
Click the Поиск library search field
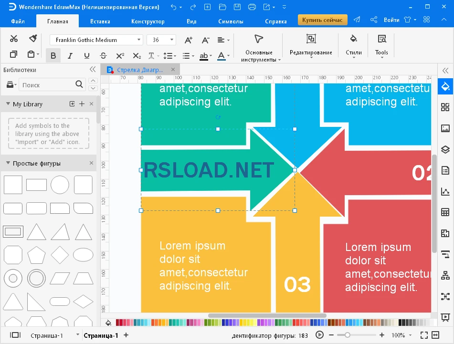47,85
